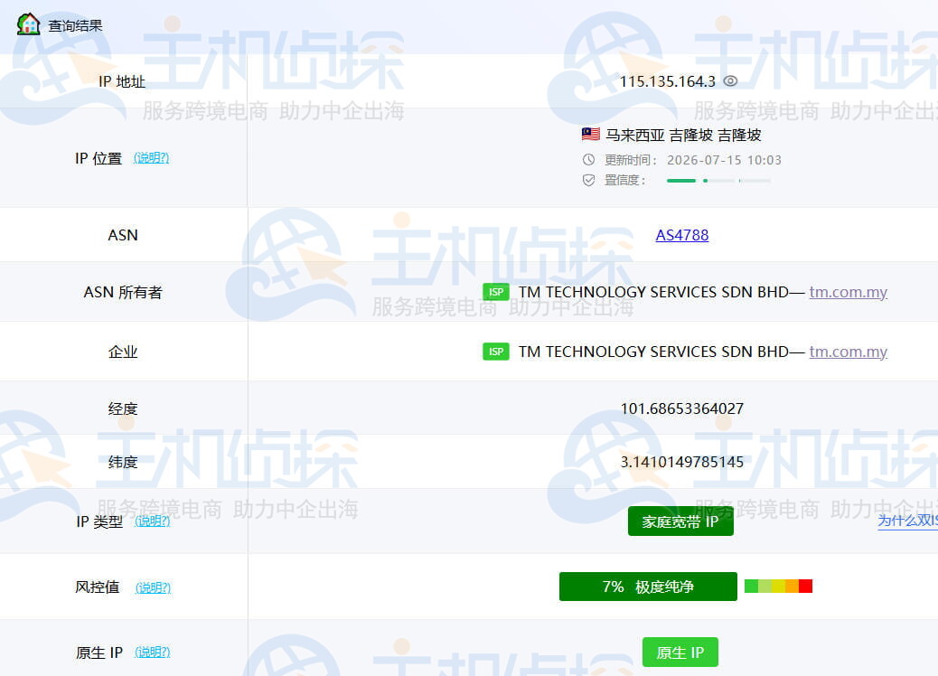Click the IP 位置 row label
938x676 pixels.
98,158
